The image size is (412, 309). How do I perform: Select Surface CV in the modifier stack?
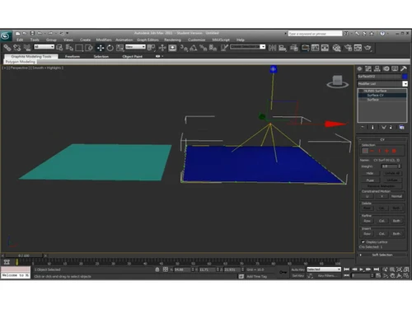(382, 95)
